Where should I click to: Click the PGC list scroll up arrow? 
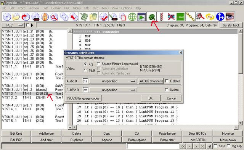pyautogui.click(x=70, y=31)
